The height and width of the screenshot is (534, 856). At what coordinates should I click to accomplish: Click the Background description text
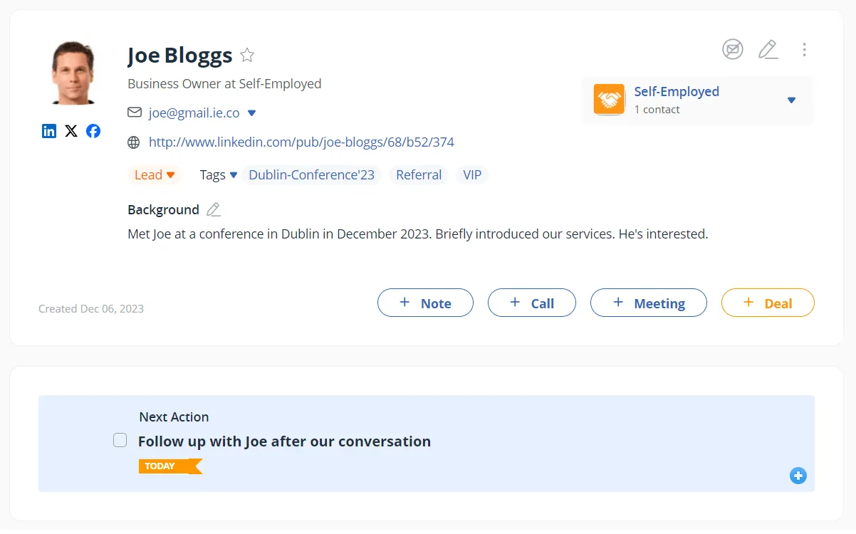click(x=417, y=234)
